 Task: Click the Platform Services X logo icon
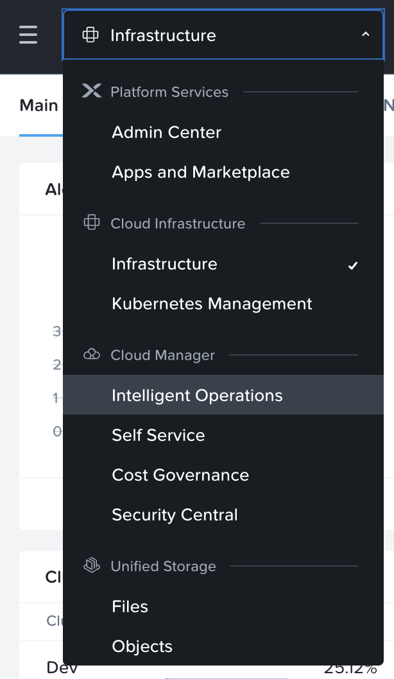(92, 92)
